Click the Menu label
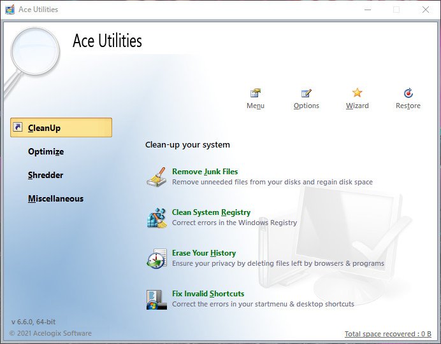The width and height of the screenshot is (441, 344). pos(256,106)
